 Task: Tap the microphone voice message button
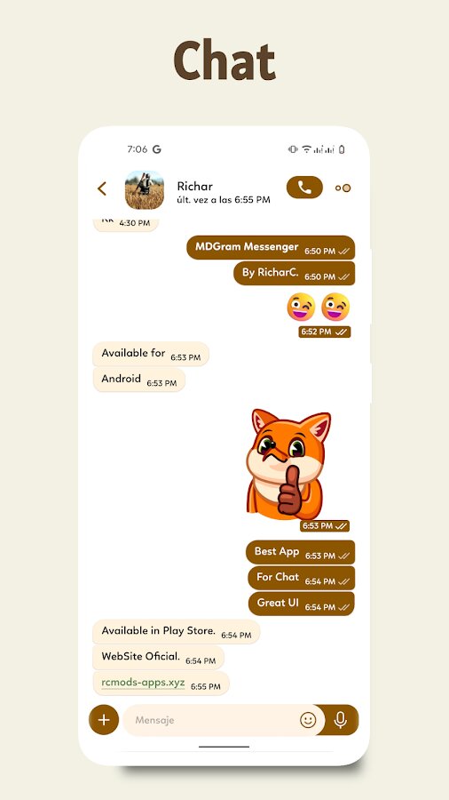(x=341, y=720)
